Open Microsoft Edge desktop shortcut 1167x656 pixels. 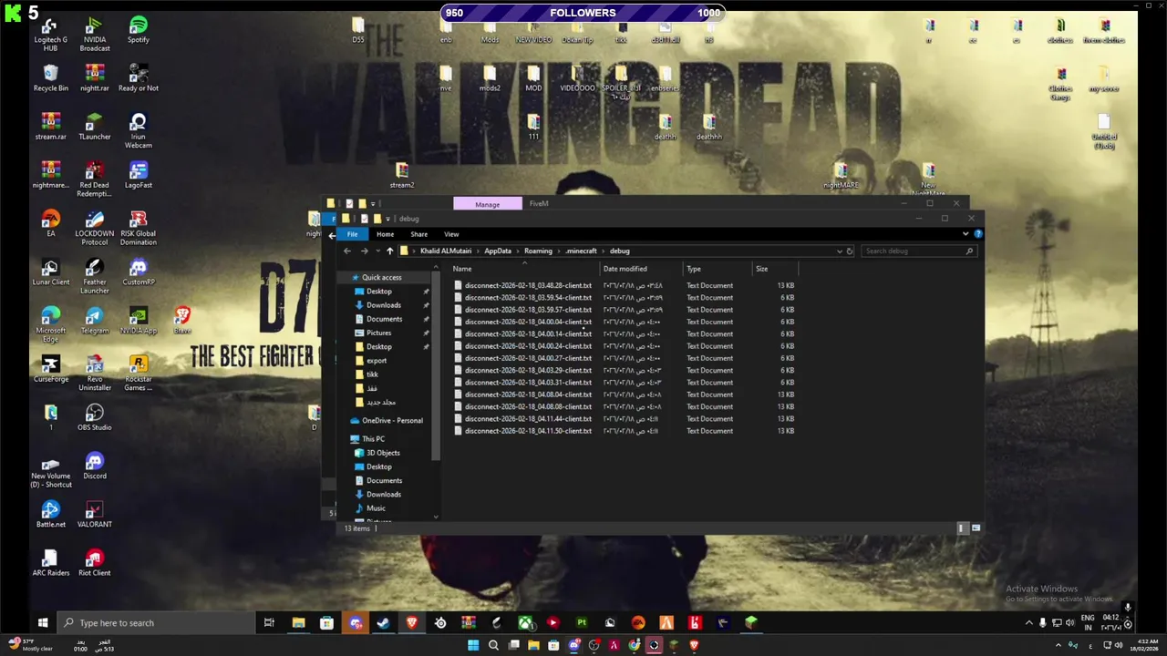point(50,325)
